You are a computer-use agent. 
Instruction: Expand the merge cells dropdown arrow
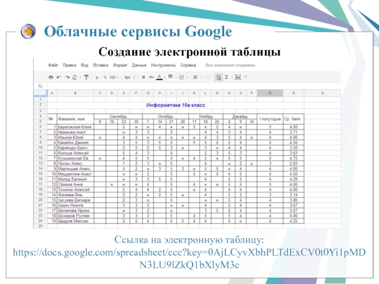click(212, 78)
